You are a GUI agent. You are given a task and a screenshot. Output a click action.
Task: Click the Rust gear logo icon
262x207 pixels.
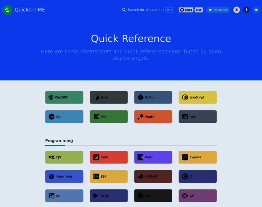[141, 196]
